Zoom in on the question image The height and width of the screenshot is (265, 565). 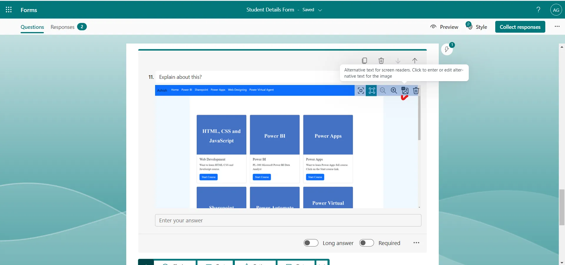(394, 91)
